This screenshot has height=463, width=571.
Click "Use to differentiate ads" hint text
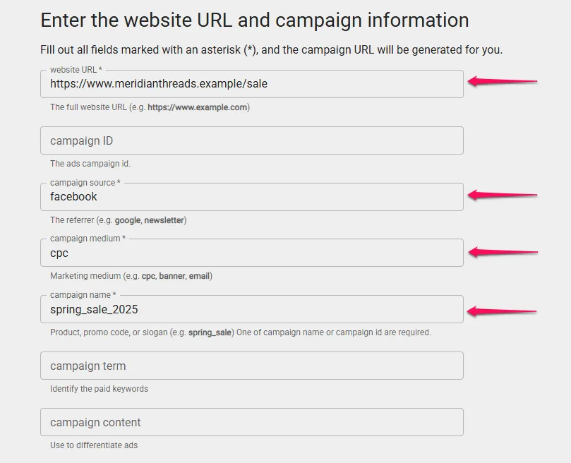click(94, 445)
